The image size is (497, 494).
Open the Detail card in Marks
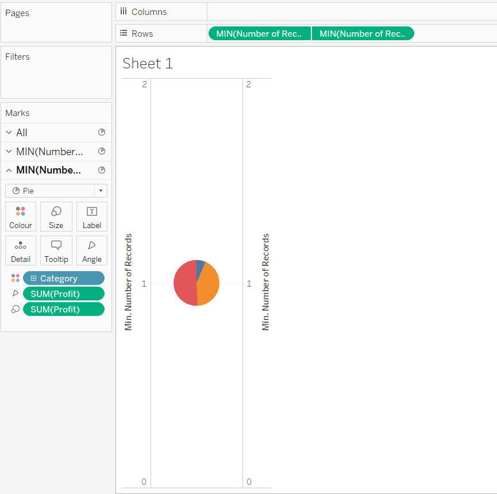click(x=21, y=250)
